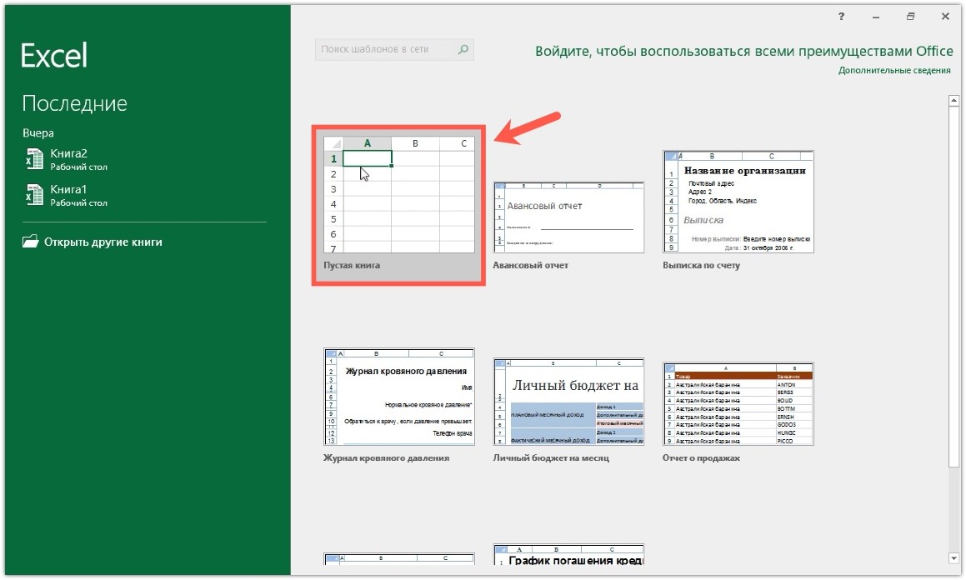Viewport: 966px width, 580px height.
Task: Close the Excel start window
Action: [945, 17]
